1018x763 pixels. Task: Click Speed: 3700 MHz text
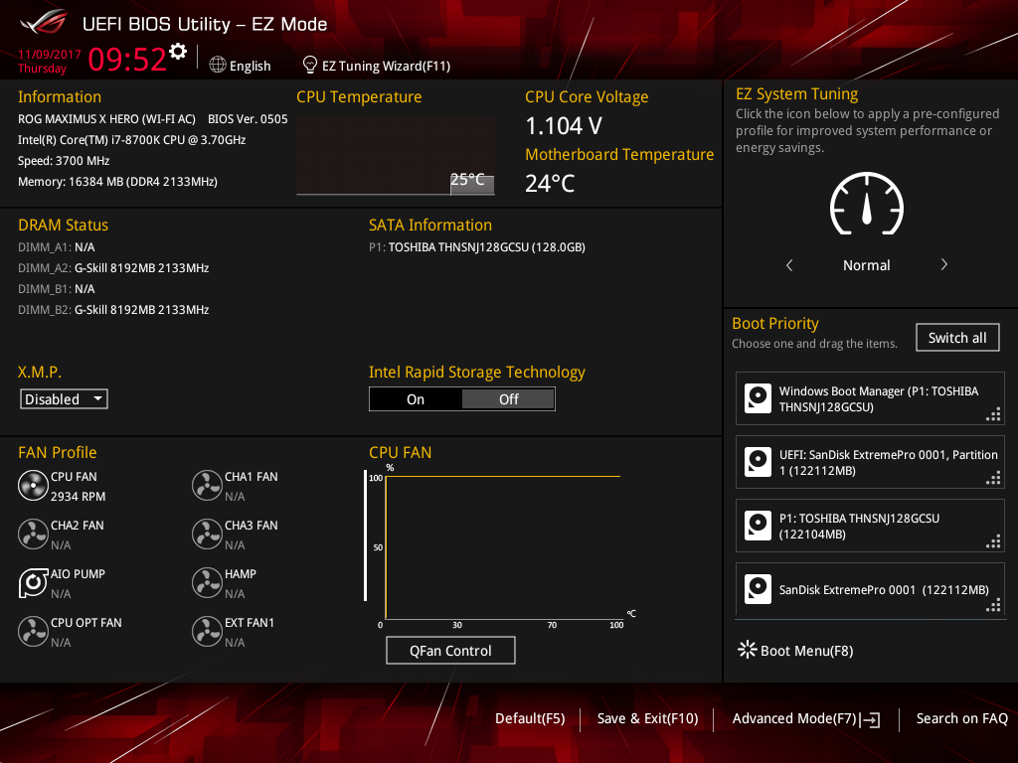pos(64,161)
